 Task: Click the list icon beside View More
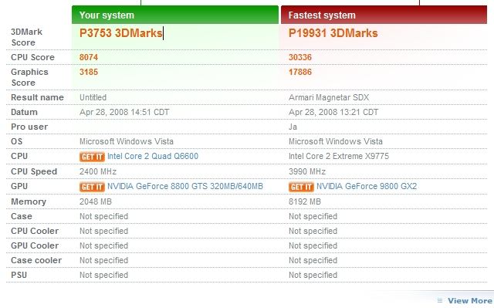440,300
